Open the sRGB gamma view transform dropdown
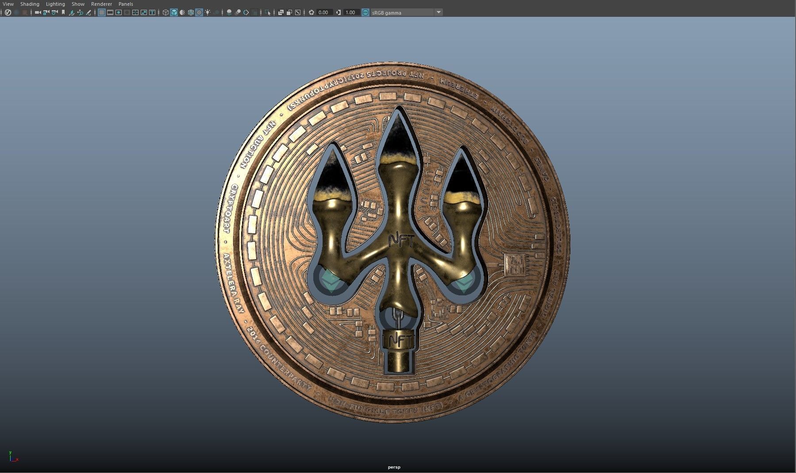This screenshot has width=796, height=473. [406, 12]
